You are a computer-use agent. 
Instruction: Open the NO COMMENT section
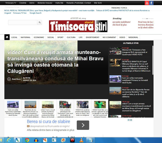[109, 37]
